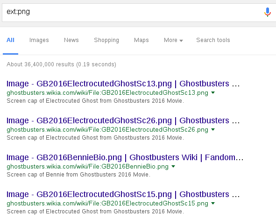Click green URL ending GhostSc15.png
Screen dimensions: 276x219
coord(107,204)
